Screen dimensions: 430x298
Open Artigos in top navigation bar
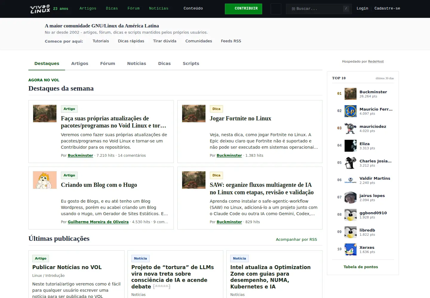(88, 8)
